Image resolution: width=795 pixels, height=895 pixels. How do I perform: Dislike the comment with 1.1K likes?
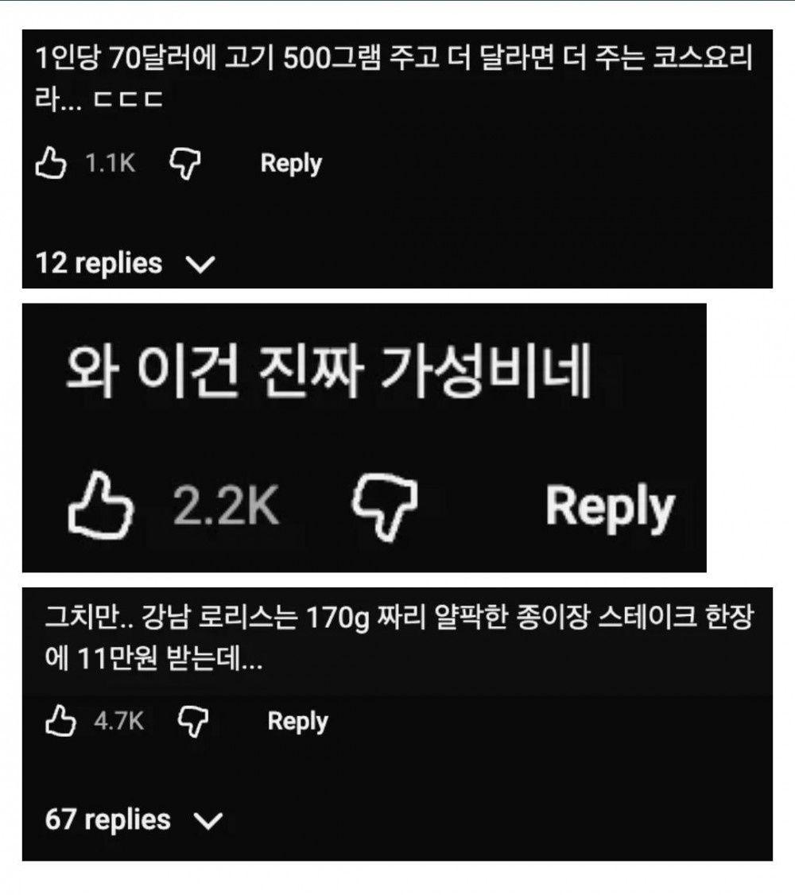tap(185, 164)
